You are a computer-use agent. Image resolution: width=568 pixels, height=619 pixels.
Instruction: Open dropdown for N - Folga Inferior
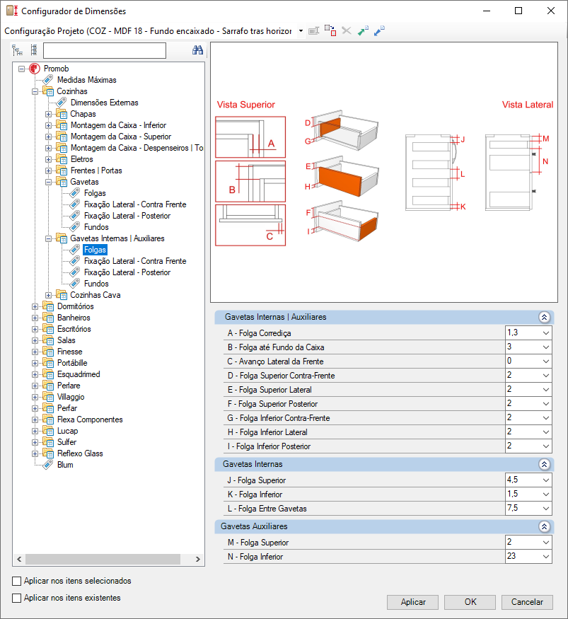[x=546, y=557]
